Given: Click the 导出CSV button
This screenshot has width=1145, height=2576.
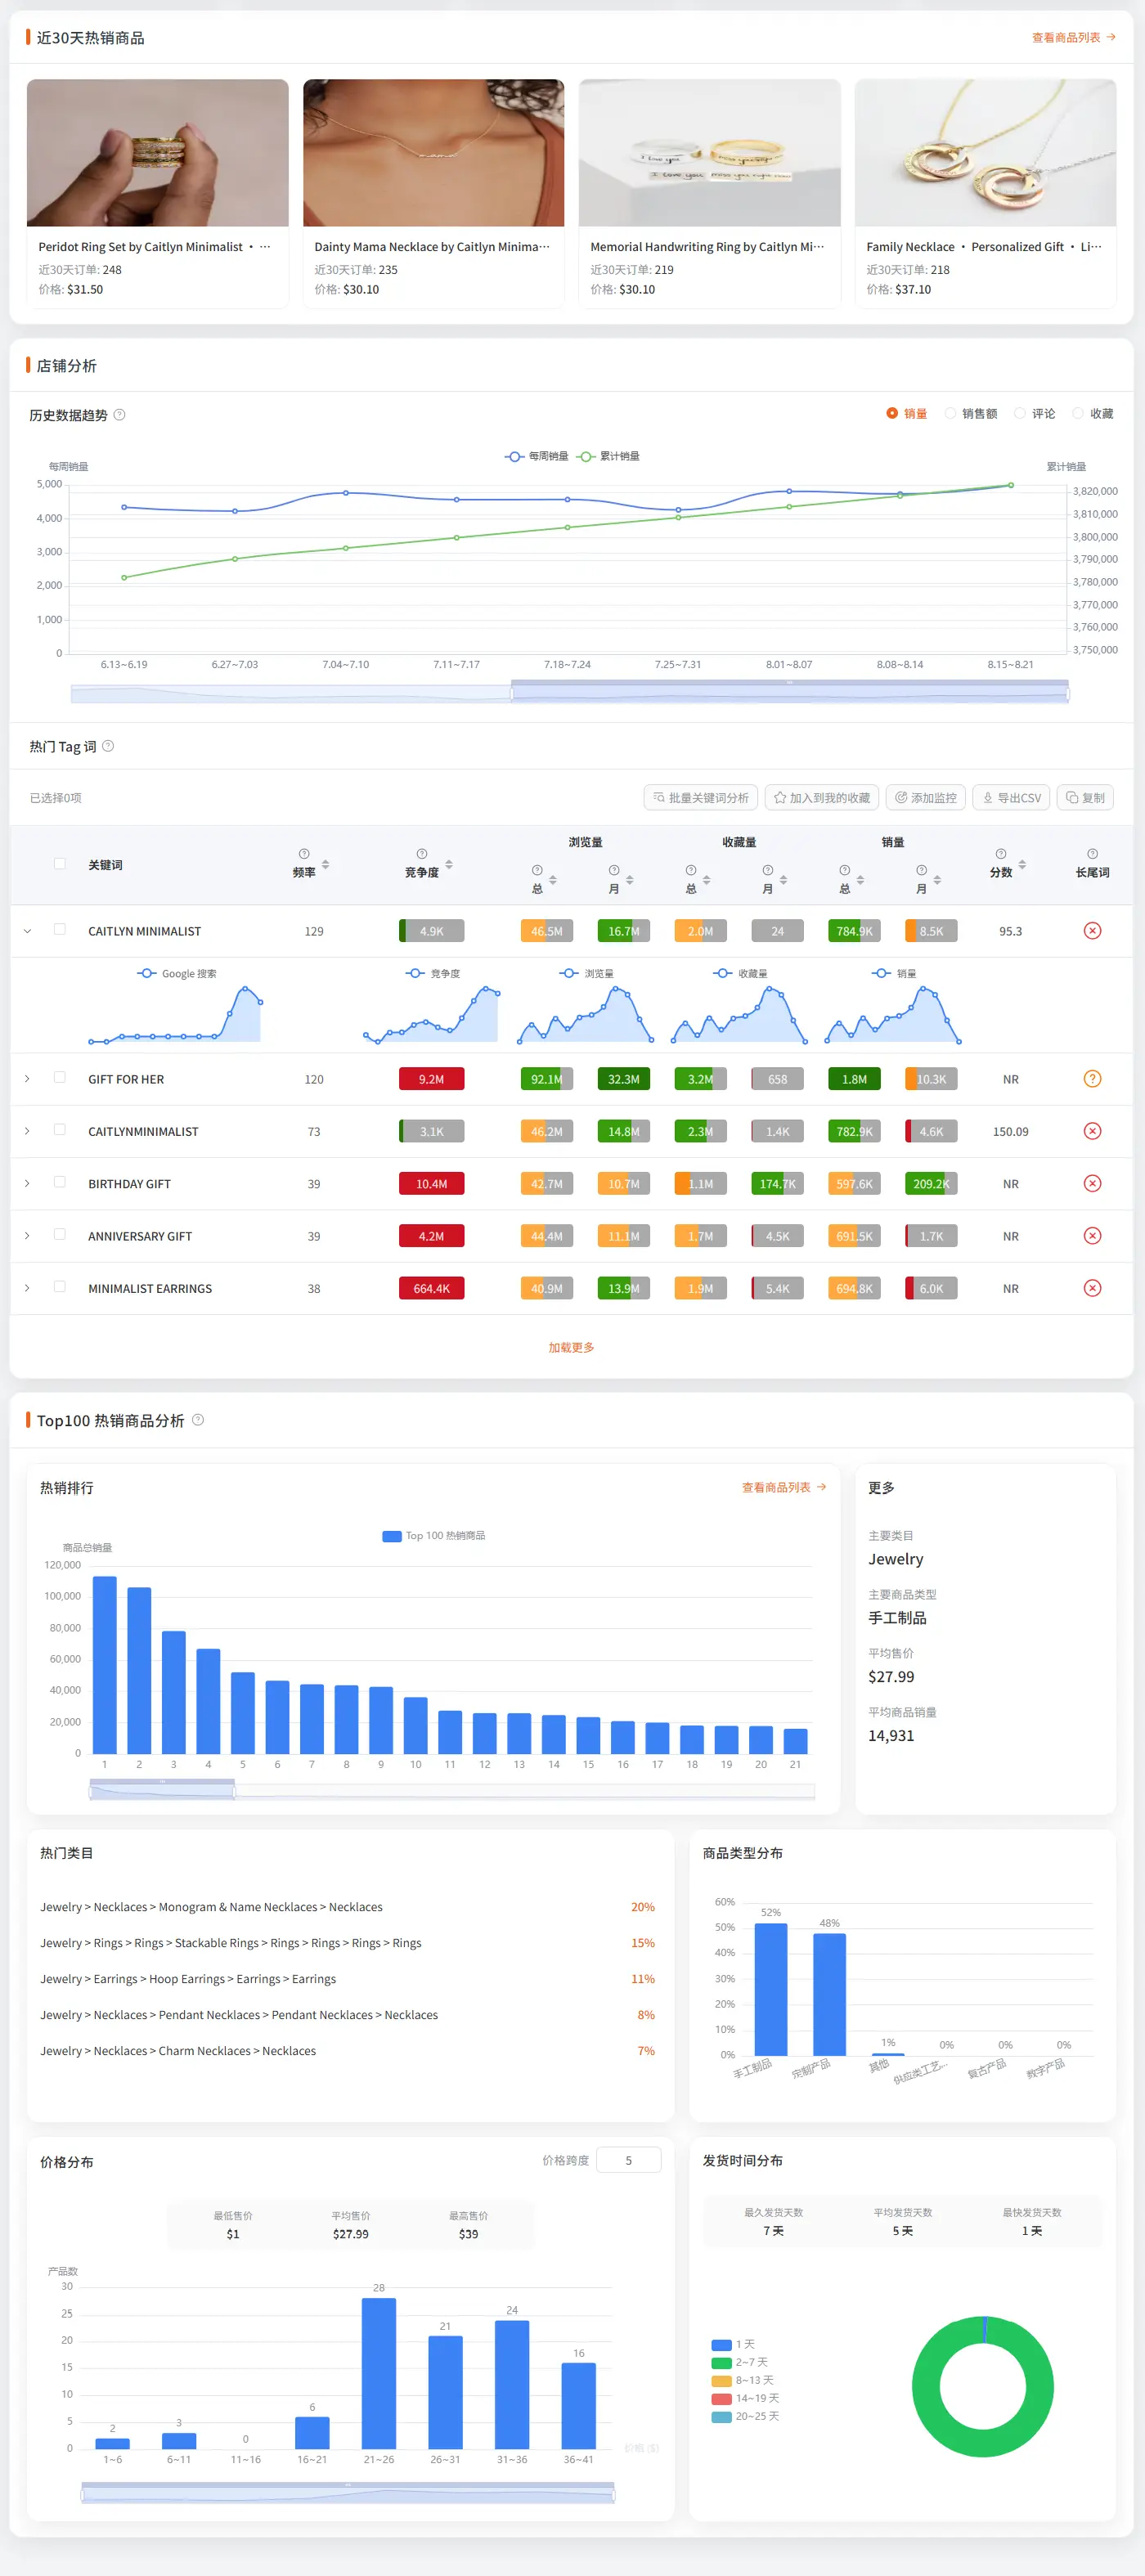Looking at the screenshot, I should (x=1011, y=798).
